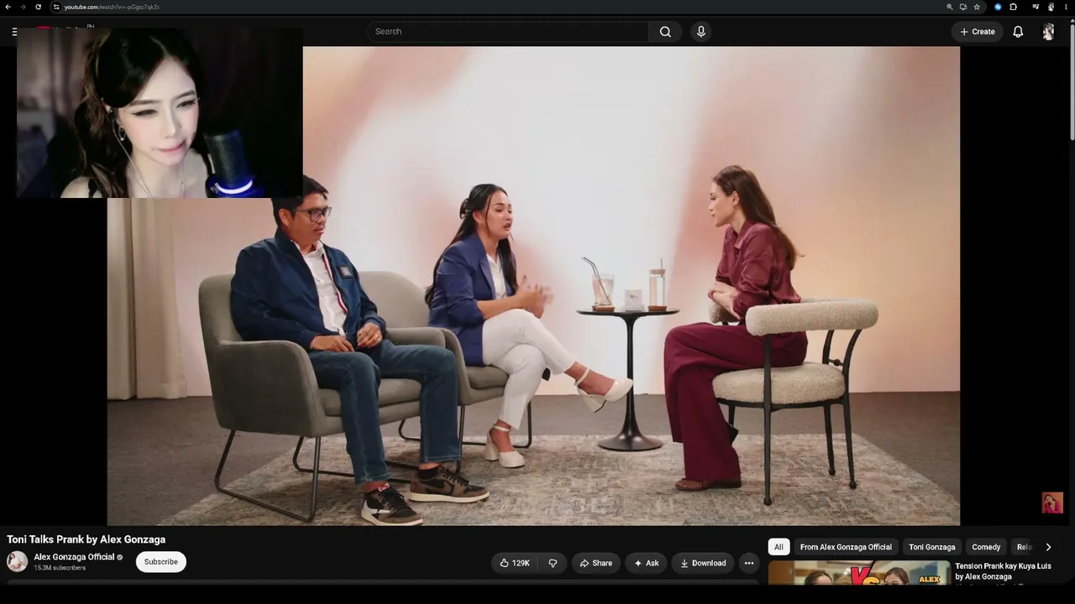Open Alex Gonzaga Official channel avatar
Image resolution: width=1075 pixels, height=604 pixels.
pyautogui.click(x=18, y=561)
